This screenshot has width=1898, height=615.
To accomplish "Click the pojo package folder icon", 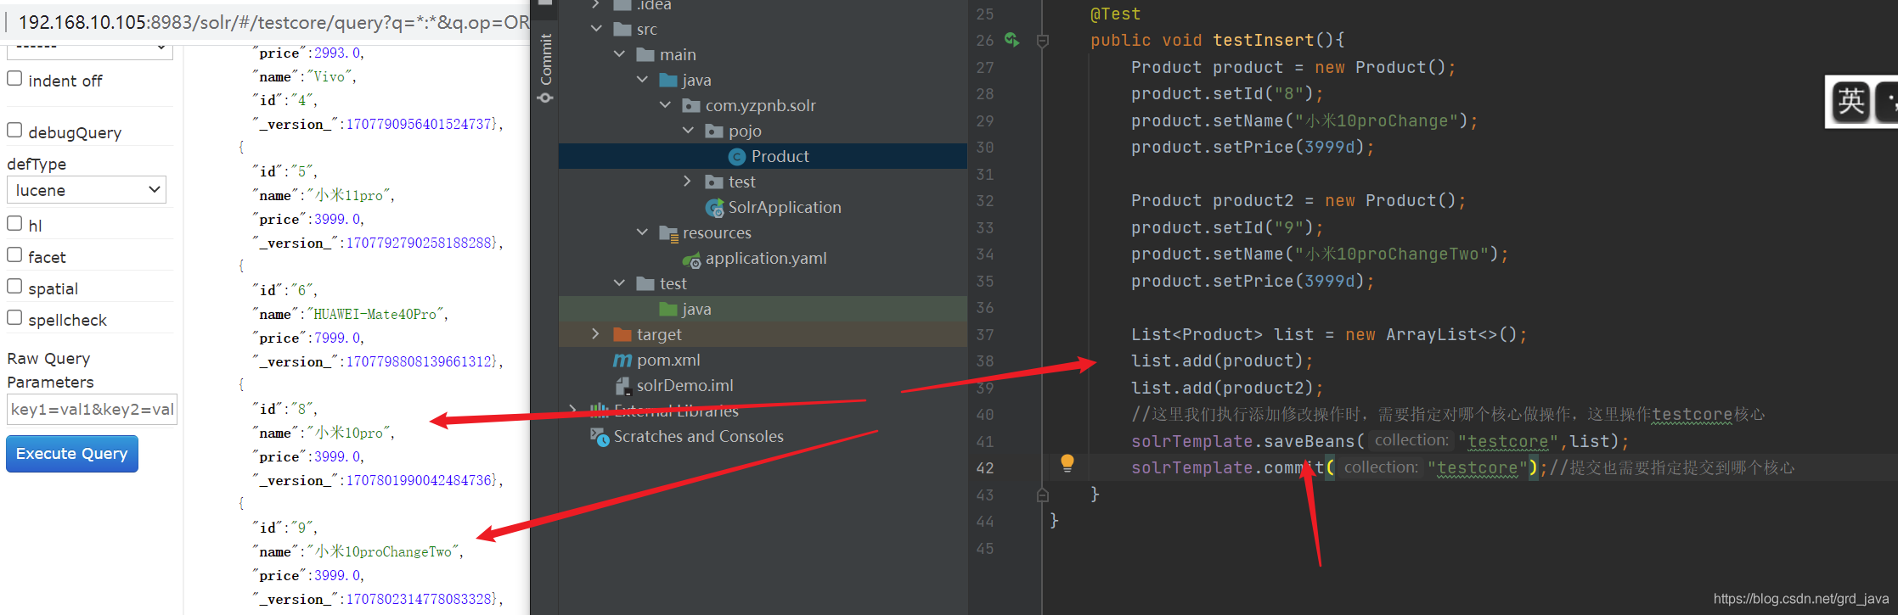I will click(x=714, y=131).
